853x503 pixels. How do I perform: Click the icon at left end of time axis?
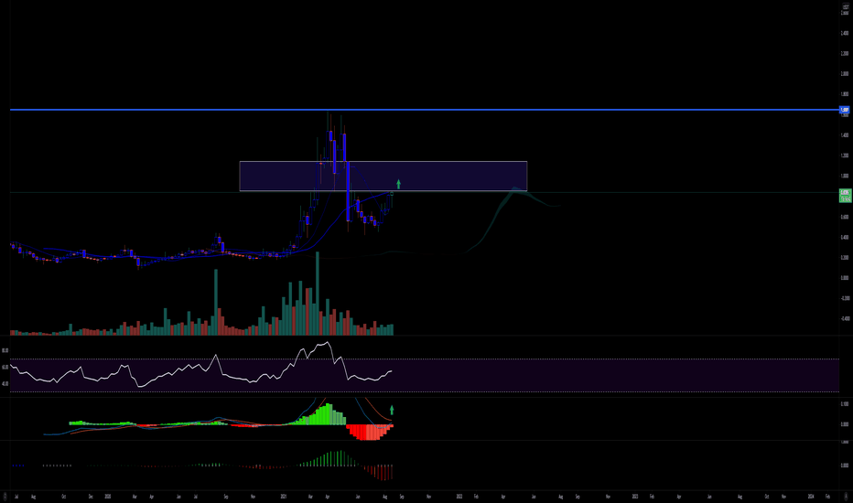pos(5,497)
